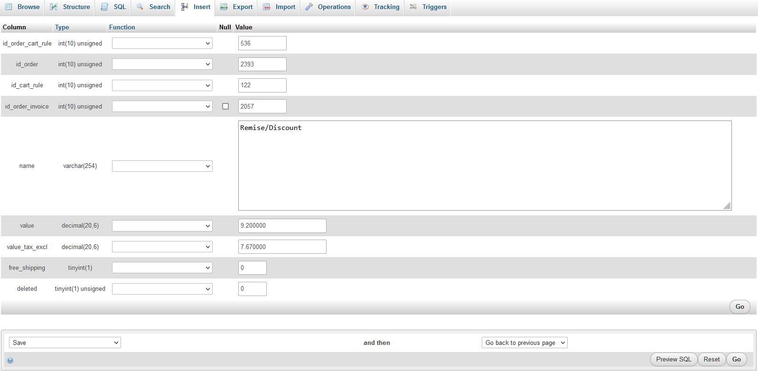Screen dimensions: 758x380
Task: Open function dropdown for value_tax_excl
Action: coord(162,247)
